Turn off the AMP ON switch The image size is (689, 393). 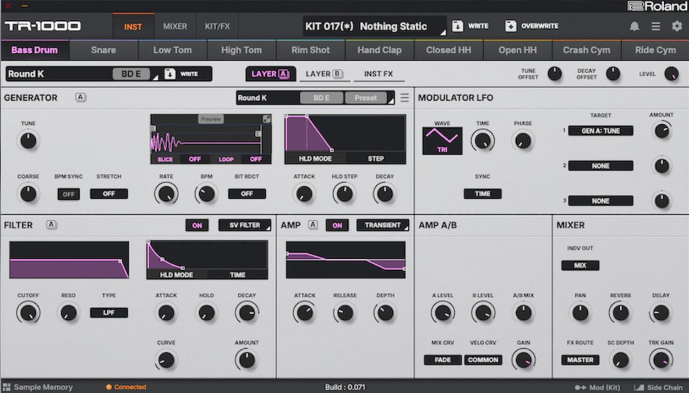coord(337,225)
